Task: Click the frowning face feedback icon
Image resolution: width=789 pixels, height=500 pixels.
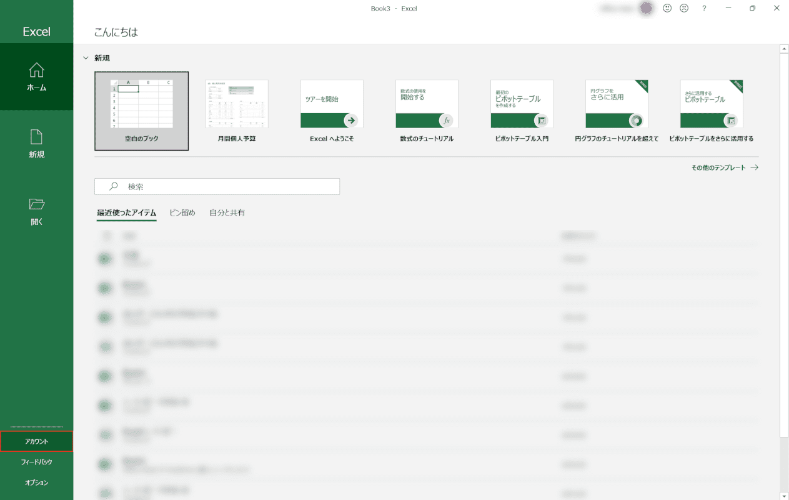Action: pos(684,8)
